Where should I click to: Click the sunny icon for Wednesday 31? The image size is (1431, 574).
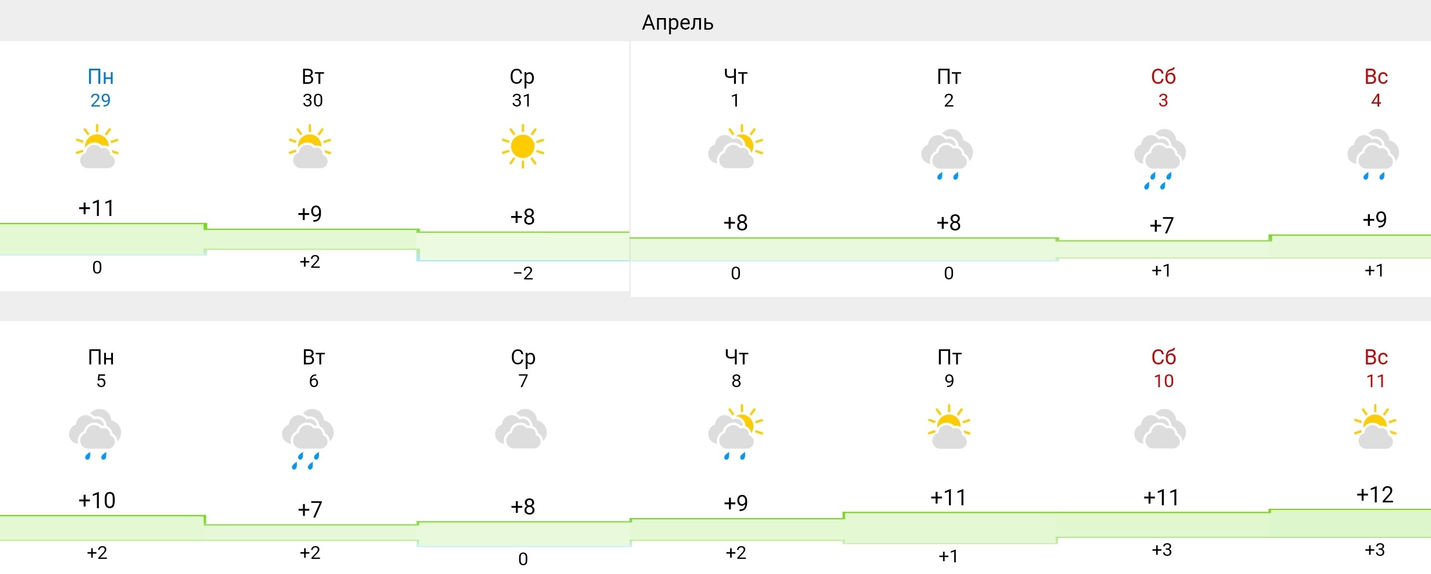click(522, 146)
